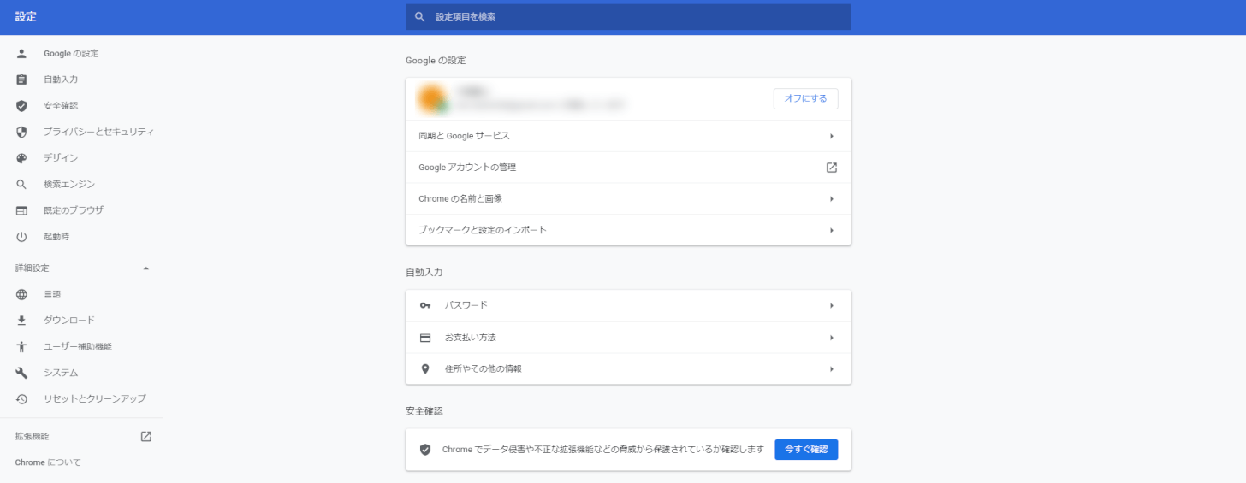1246x483 pixels.
Task: Click the 設定 title in the header
Action: pyautogui.click(x=26, y=17)
